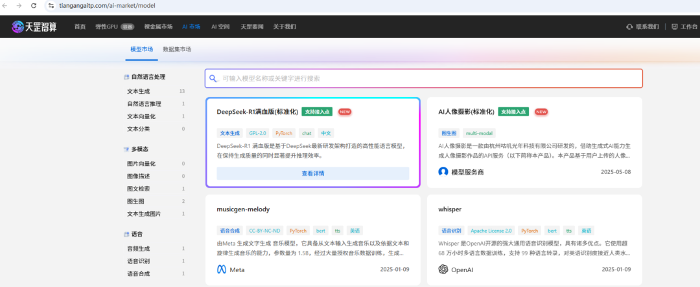Screen dimensions: 700x287
Task: Click NEW badge on AI人像摄影 card
Action: click(541, 112)
